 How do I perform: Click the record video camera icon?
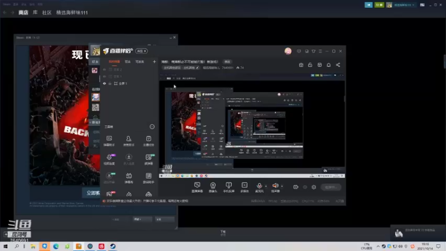296,187
